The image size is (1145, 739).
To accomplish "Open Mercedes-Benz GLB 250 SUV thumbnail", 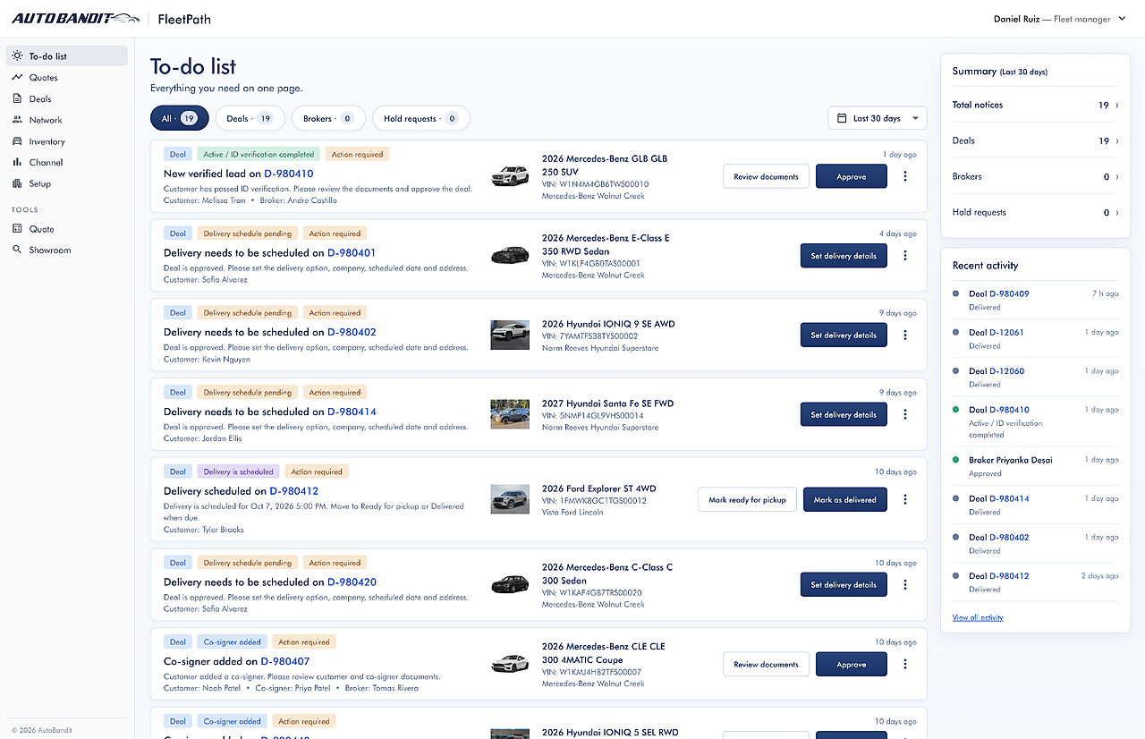I will point(510,175).
